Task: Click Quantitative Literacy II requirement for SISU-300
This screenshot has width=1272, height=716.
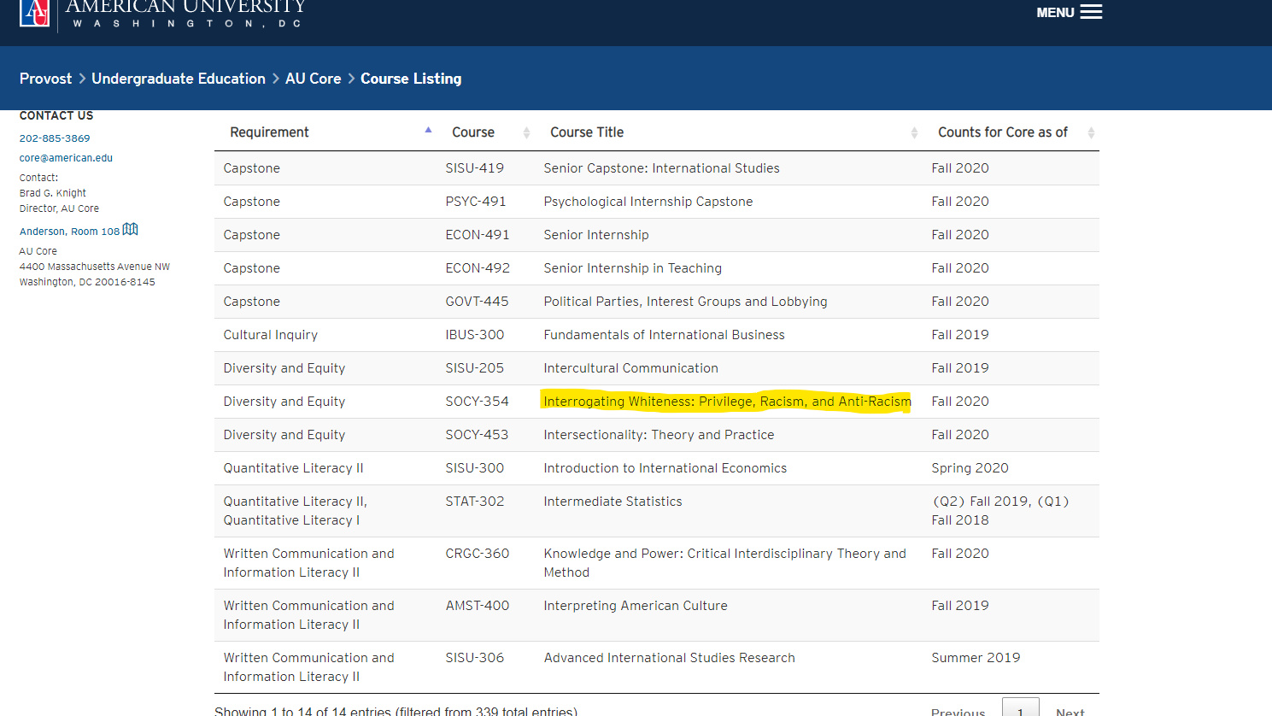Action: pyautogui.click(x=294, y=468)
